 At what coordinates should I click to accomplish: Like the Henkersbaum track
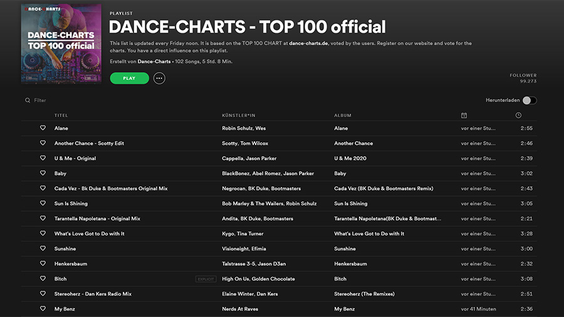tap(43, 264)
